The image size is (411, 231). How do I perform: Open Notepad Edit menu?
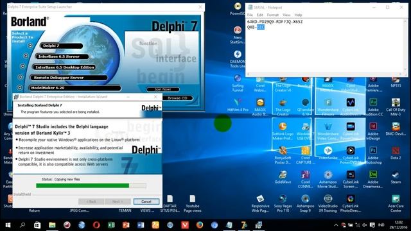coord(259,15)
